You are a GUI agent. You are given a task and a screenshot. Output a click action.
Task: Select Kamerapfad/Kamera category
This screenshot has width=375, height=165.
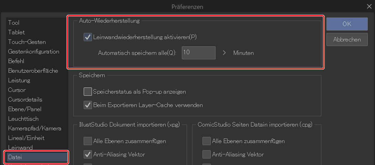click(x=35, y=128)
